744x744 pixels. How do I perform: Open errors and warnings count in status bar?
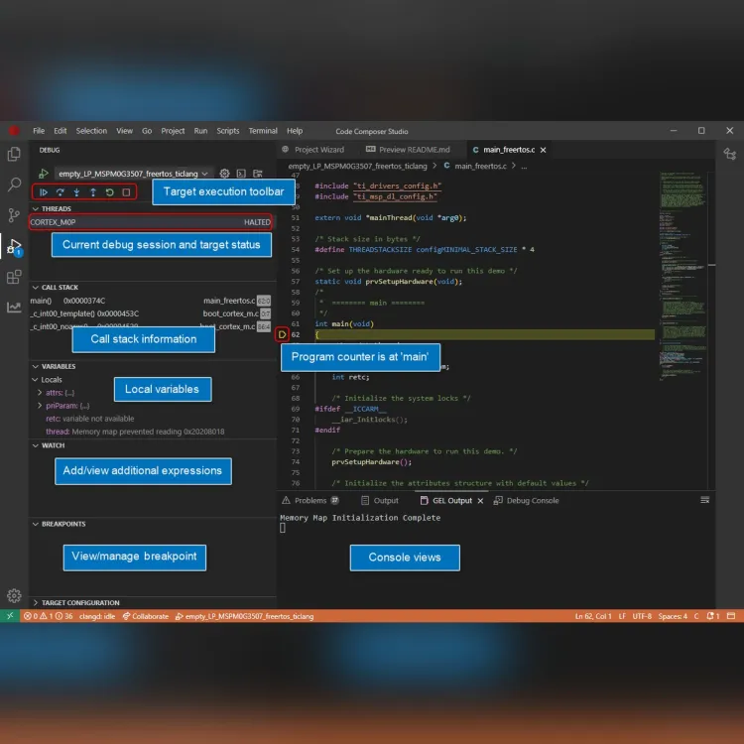(49, 616)
